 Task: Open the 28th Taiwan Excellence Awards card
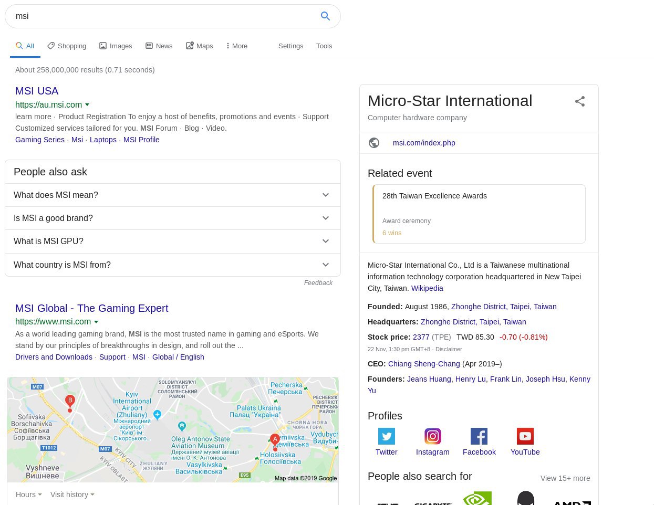[x=479, y=214]
